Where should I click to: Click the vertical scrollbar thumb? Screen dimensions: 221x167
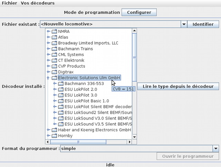pos(134,57)
